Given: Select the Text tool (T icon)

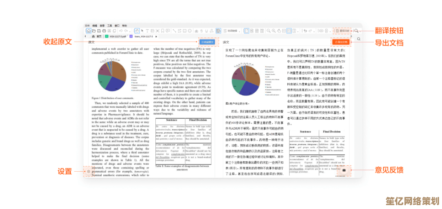Looking at the screenshot, I should click(147, 31).
